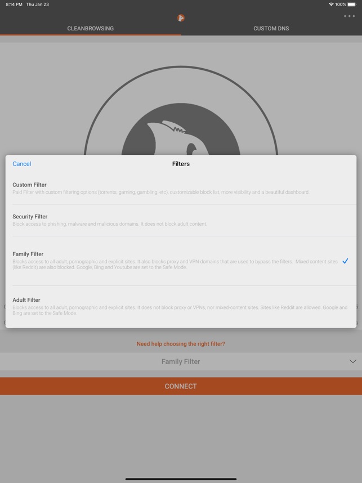Choose the Adult Filter option
The height and width of the screenshot is (483, 362).
tap(181, 306)
